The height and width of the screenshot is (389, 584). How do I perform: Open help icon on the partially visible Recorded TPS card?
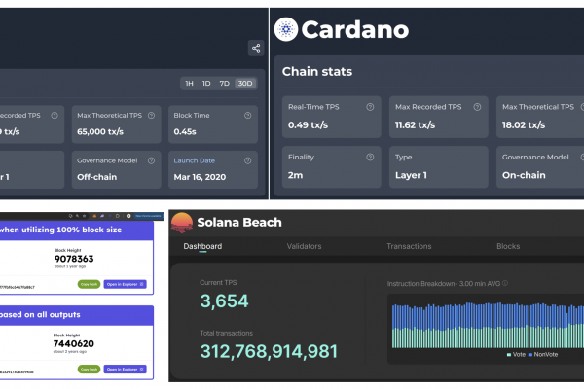coord(55,116)
